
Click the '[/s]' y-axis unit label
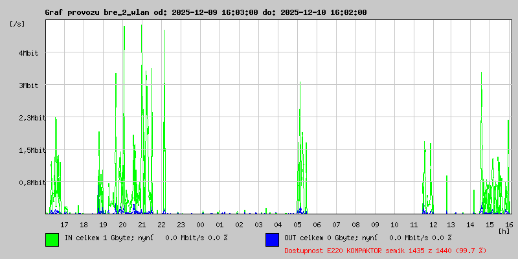coord(17,24)
